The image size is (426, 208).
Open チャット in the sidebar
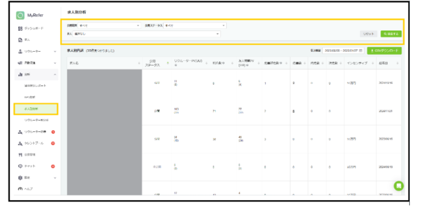tap(31, 166)
